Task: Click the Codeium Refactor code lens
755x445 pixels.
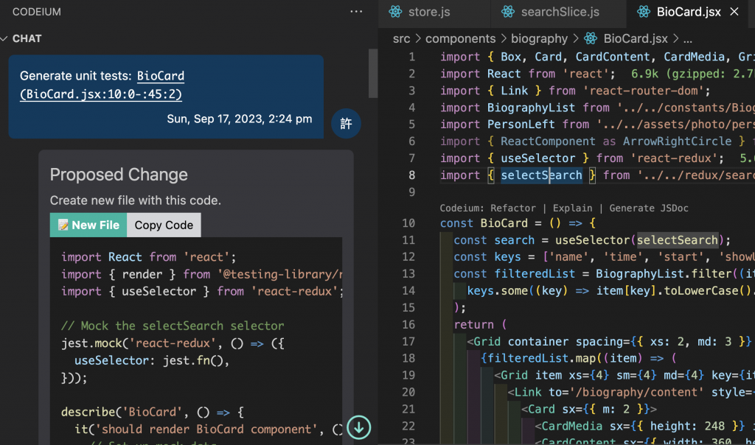Action: click(487, 209)
